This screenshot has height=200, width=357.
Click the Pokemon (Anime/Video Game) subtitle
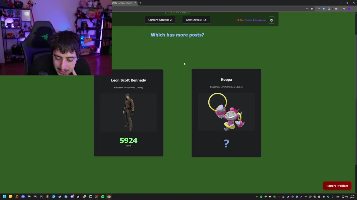226,87
